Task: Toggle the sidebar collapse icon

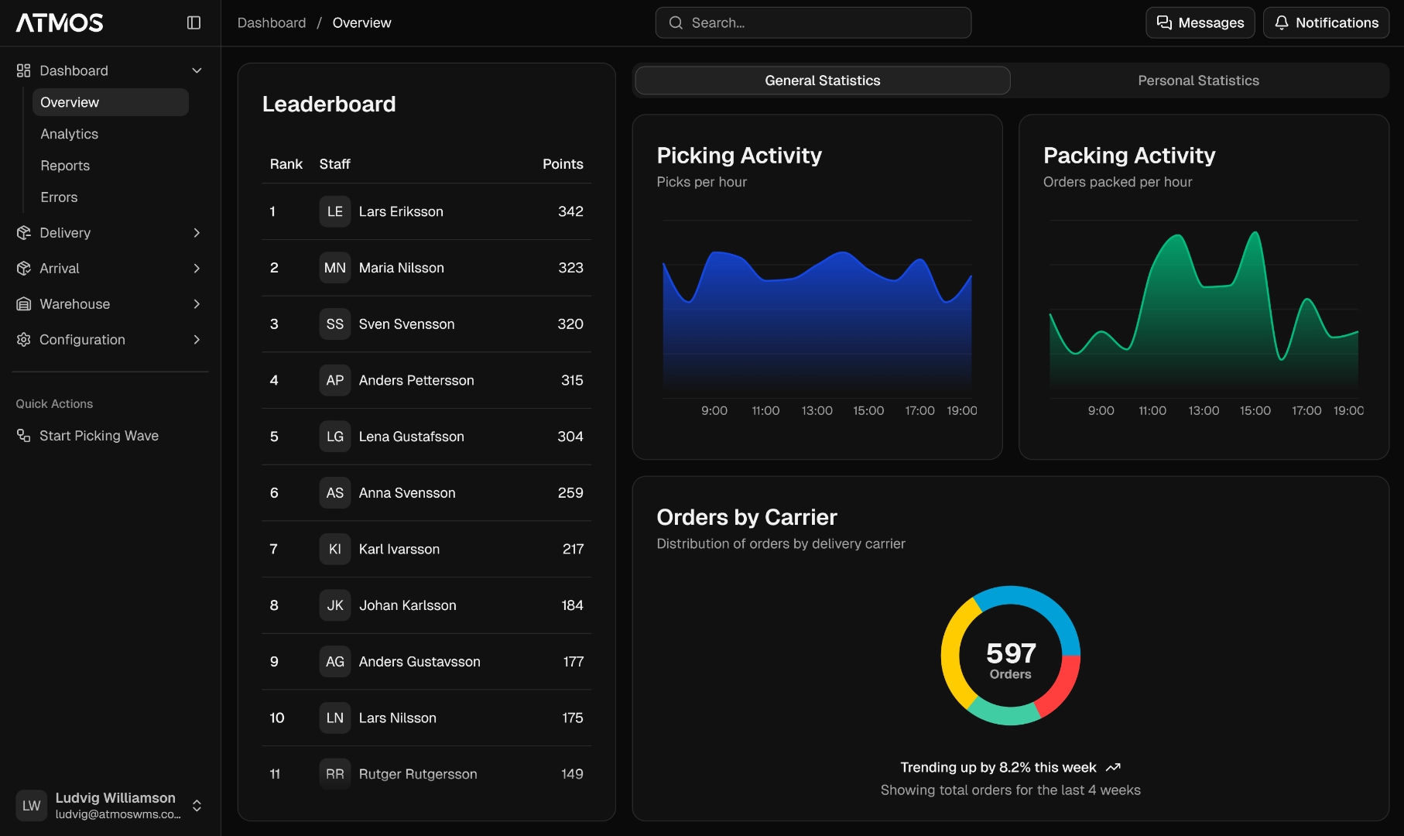Action: pyautogui.click(x=193, y=22)
